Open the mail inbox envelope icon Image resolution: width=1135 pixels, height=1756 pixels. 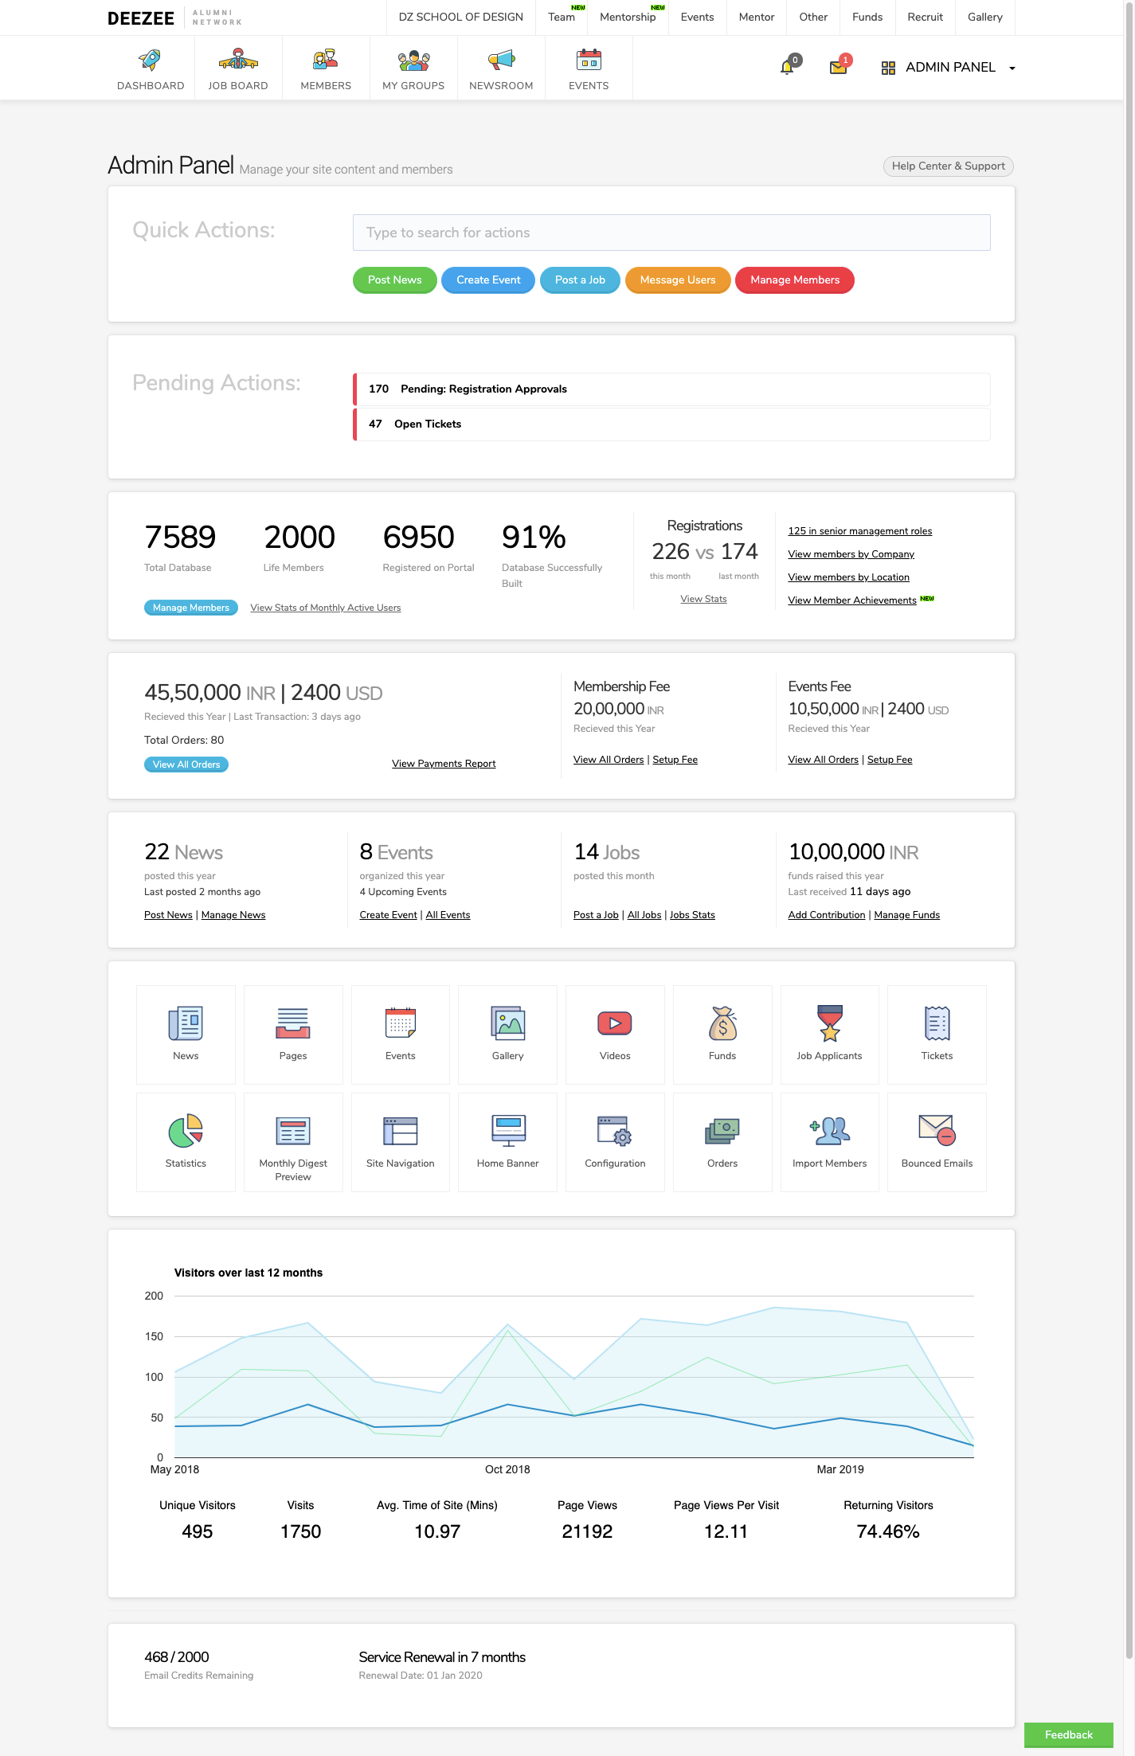[839, 67]
